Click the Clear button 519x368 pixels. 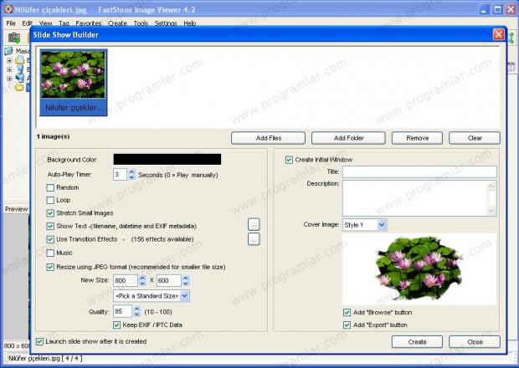click(475, 138)
